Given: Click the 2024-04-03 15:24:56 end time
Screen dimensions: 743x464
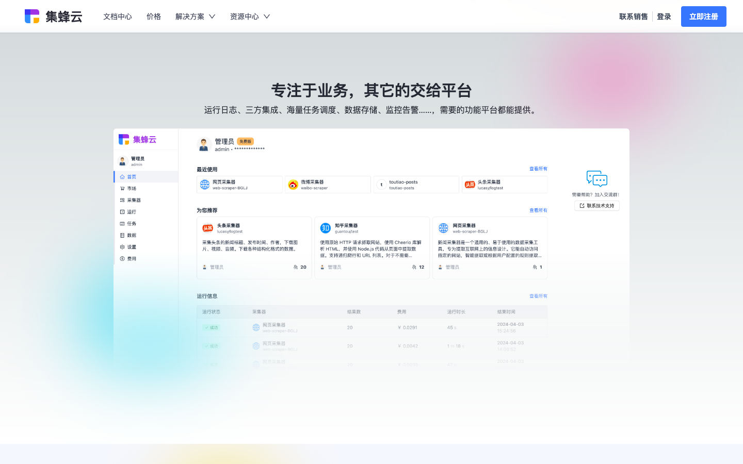Looking at the screenshot, I should click(x=510, y=327).
